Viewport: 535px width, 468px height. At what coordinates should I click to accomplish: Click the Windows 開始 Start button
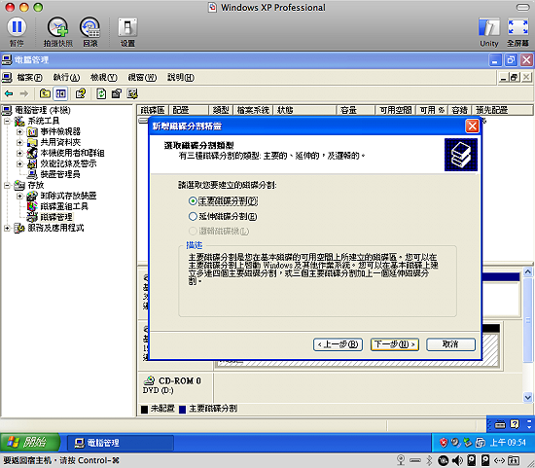pyautogui.click(x=30, y=443)
